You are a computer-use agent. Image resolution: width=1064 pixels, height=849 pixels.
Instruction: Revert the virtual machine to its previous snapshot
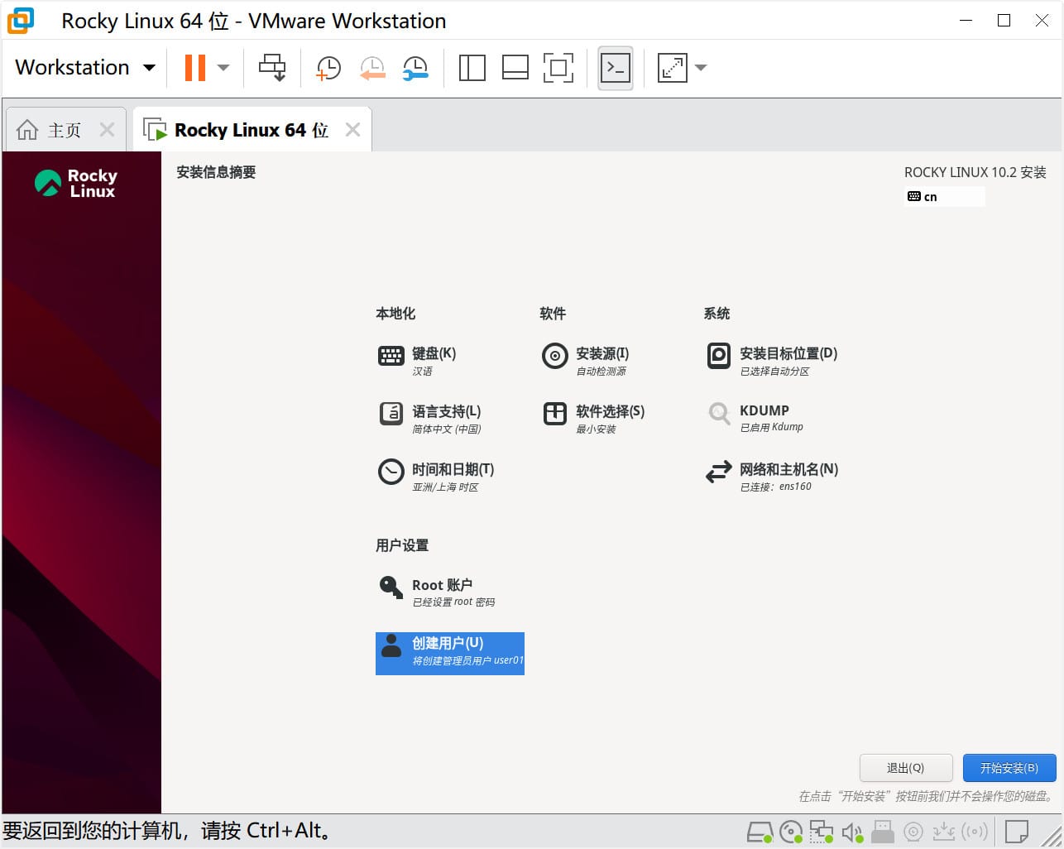pyautogui.click(x=372, y=68)
